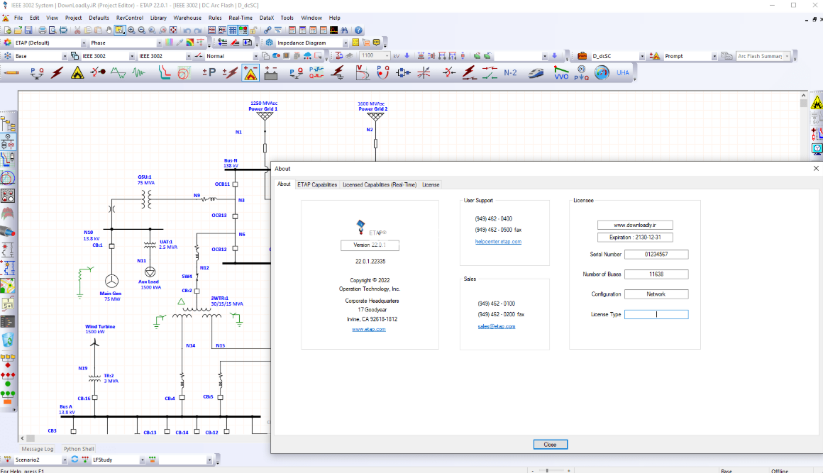The image size is (823, 473).
Task: Open the Arc Flash warning triangle mode
Action: click(77, 73)
